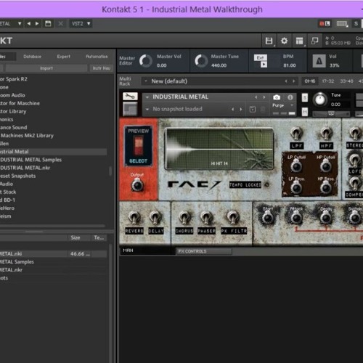
Task: Click the save snapshot icon
Action: point(253,110)
